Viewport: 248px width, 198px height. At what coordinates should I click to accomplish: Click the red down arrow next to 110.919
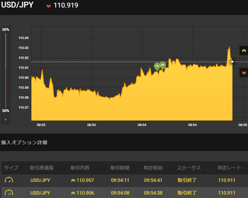49,6
